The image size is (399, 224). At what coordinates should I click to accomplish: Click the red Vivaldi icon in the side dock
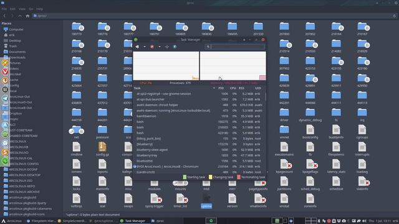pyautogui.click(x=5, y=72)
